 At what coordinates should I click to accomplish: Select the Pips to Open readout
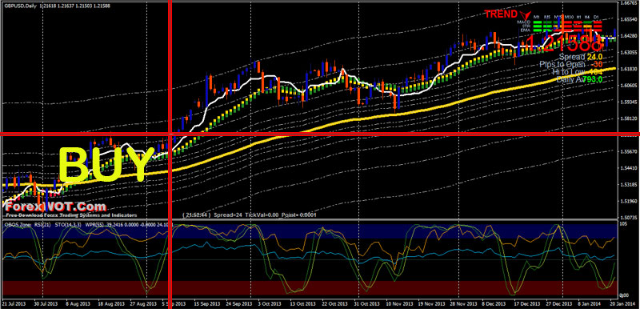pos(571,64)
